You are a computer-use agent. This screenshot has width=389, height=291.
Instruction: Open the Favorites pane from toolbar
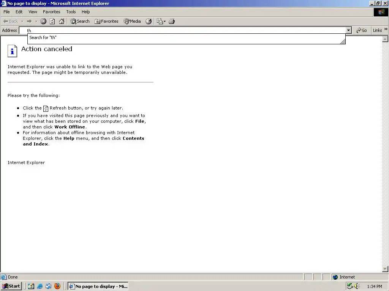106,21
